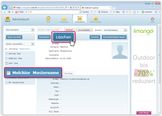
Task: Click the Suchen button beside search field
Action: click(x=70, y=30)
